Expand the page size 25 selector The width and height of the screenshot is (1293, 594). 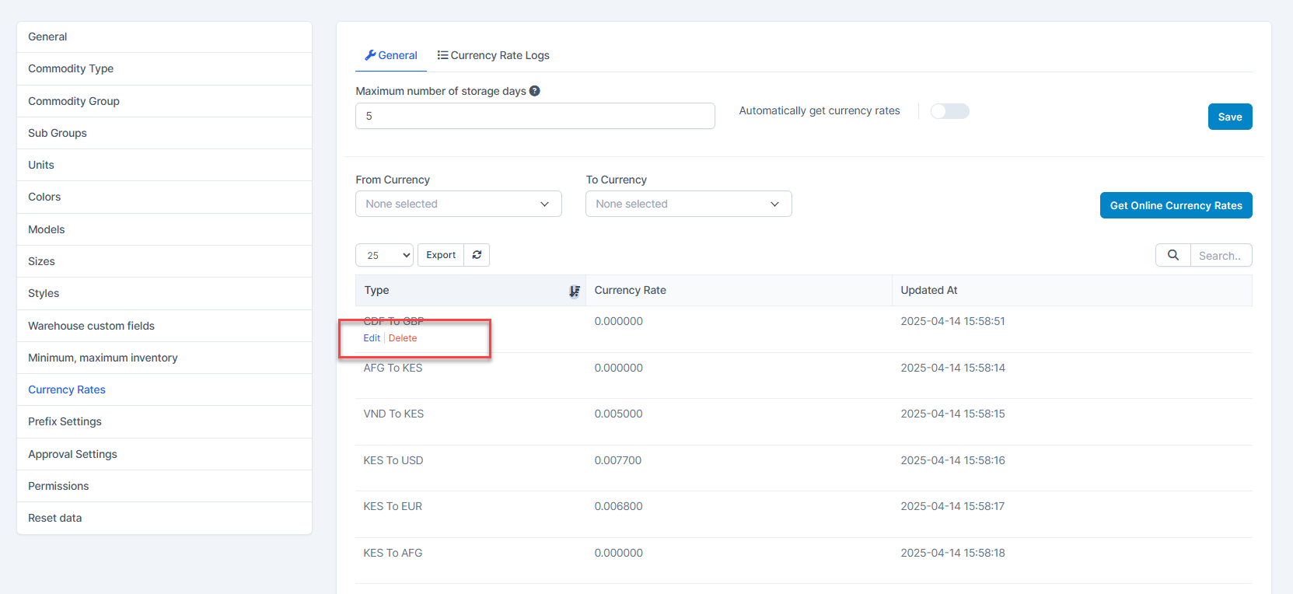pos(384,255)
